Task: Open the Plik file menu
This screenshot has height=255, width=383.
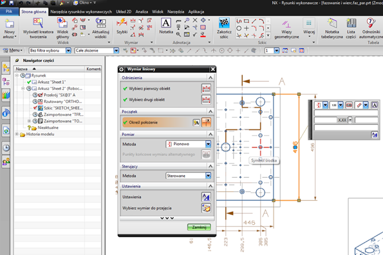Action: coord(9,12)
